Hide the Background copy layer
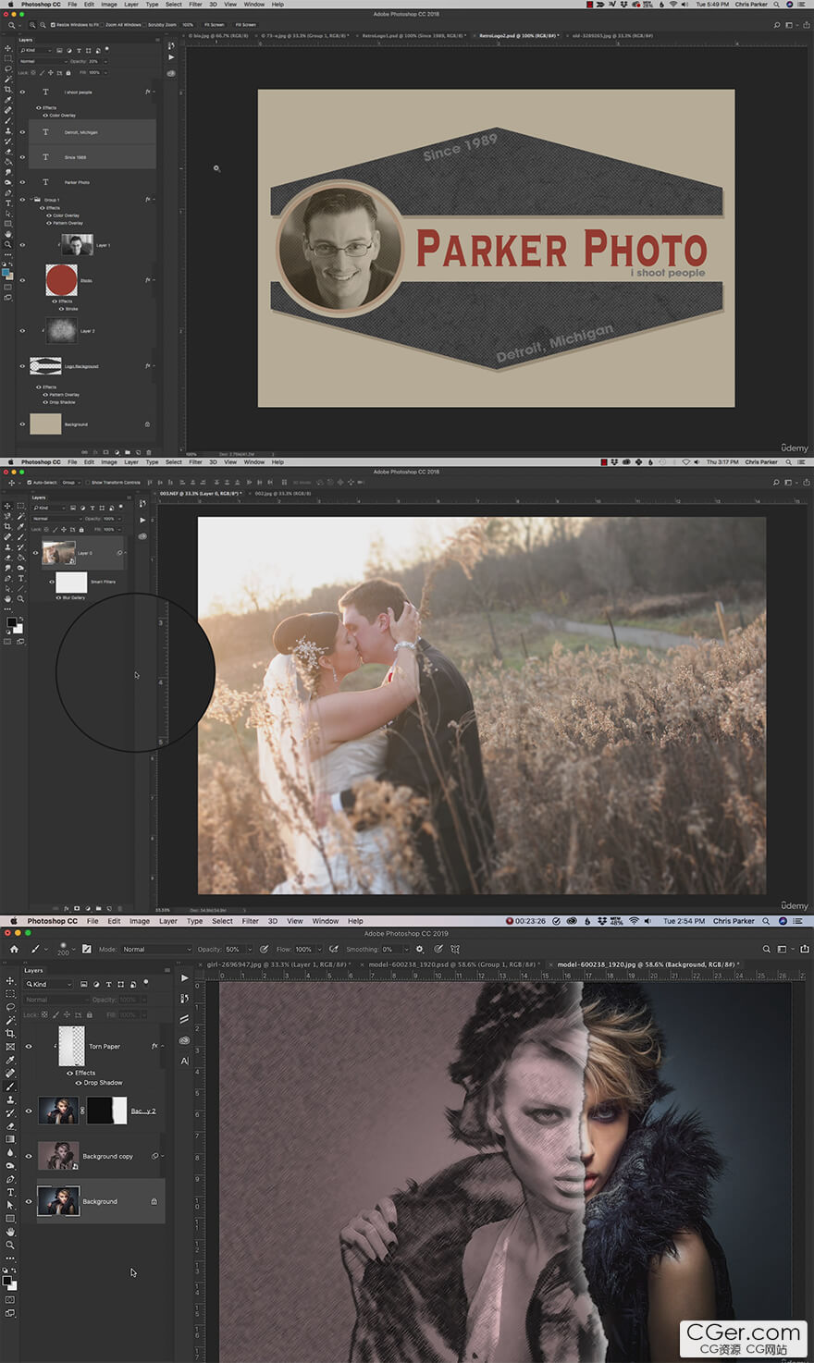The height and width of the screenshot is (1363, 814). (x=29, y=1156)
